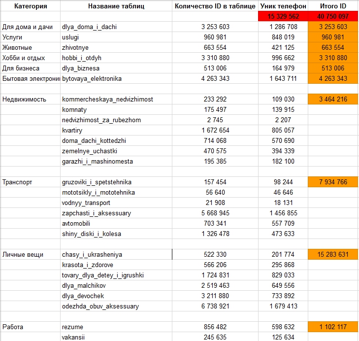Image resolution: width=359 pixels, height=341 pixels.
Task: Click the rezume table name cell
Action: pyautogui.click(x=116, y=327)
